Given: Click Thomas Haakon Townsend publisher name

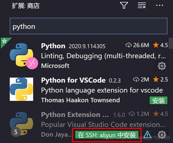Looking at the screenshot, I should click(81, 100).
